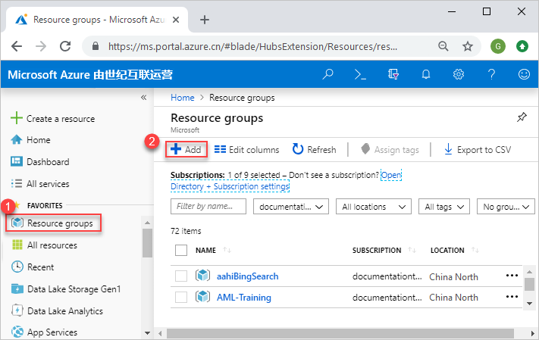This screenshot has width=539, height=340.
Task: Go back in the browser
Action: [17, 46]
